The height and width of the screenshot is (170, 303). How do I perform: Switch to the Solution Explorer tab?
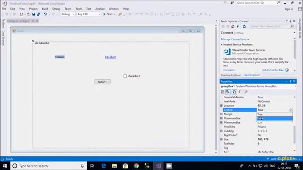[231, 75]
